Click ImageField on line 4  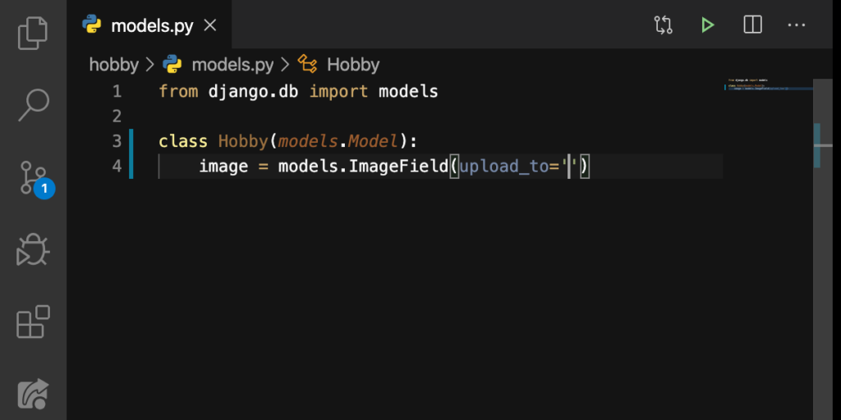[x=398, y=167]
